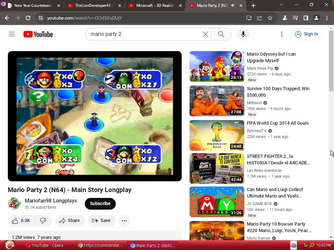
Task: Click the page vertical scrollbar thumb
Action: click(x=331, y=61)
